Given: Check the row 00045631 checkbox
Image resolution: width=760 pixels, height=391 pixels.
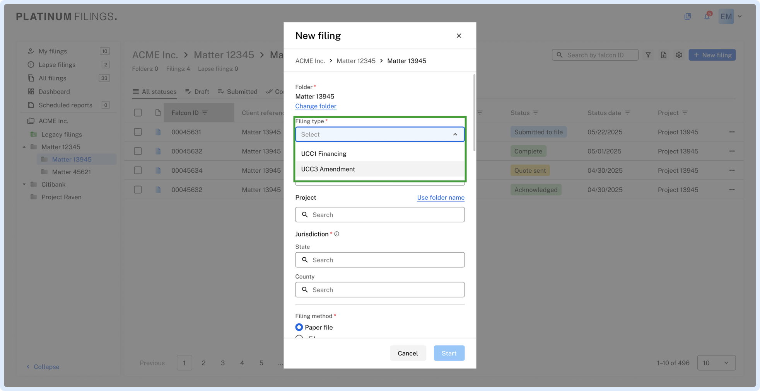Looking at the screenshot, I should pyautogui.click(x=138, y=132).
